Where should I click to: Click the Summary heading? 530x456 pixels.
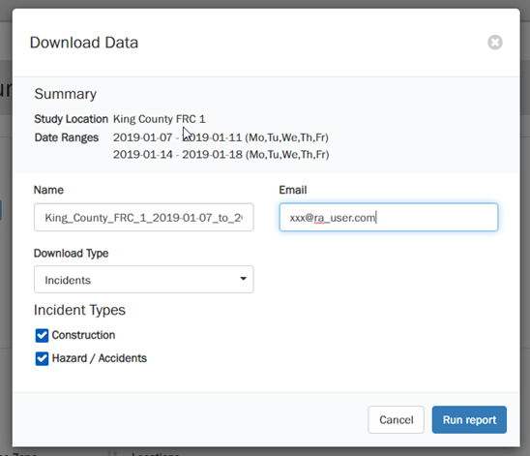tap(65, 94)
